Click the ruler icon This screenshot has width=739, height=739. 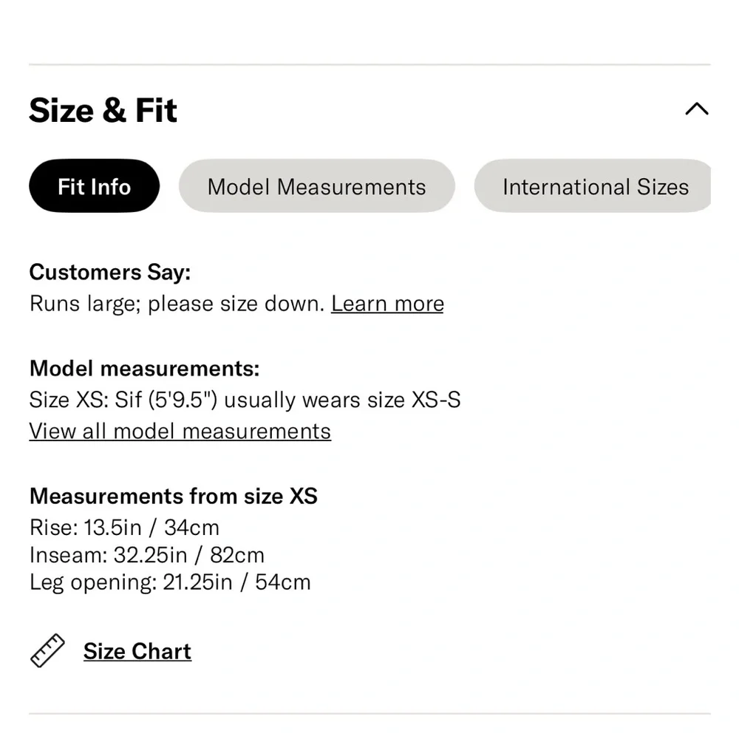(x=47, y=651)
